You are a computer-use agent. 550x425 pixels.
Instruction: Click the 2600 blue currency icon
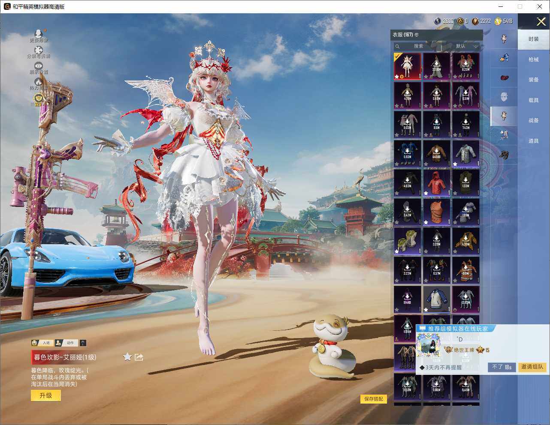438,21
